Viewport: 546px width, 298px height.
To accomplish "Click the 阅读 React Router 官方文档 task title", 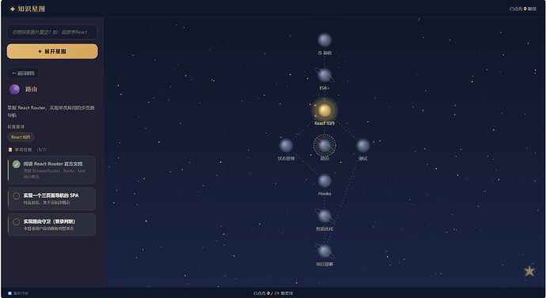I will click(x=53, y=164).
